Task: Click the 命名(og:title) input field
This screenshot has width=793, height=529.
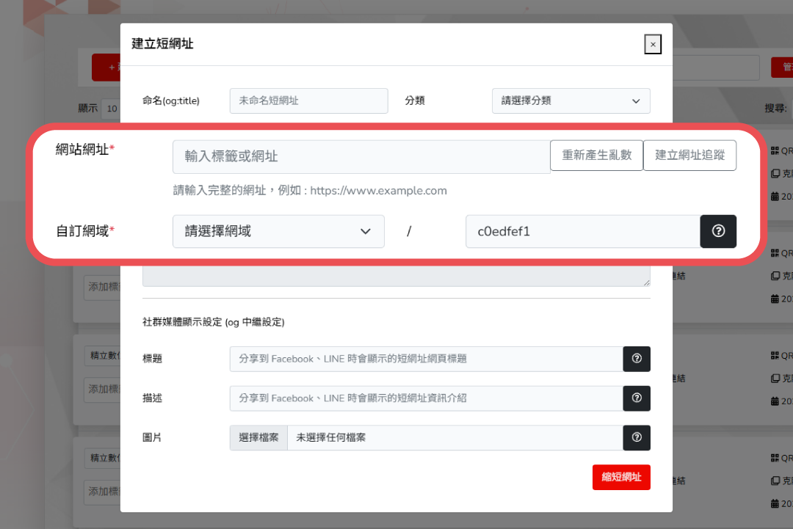Action: [x=308, y=101]
